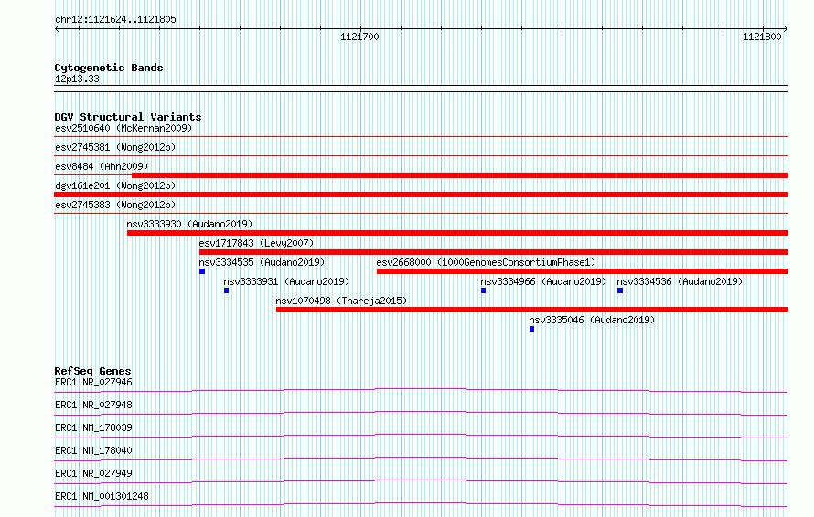Select the esv2668000 red variant bar
This screenshot has height=517, width=814.
(x=583, y=271)
